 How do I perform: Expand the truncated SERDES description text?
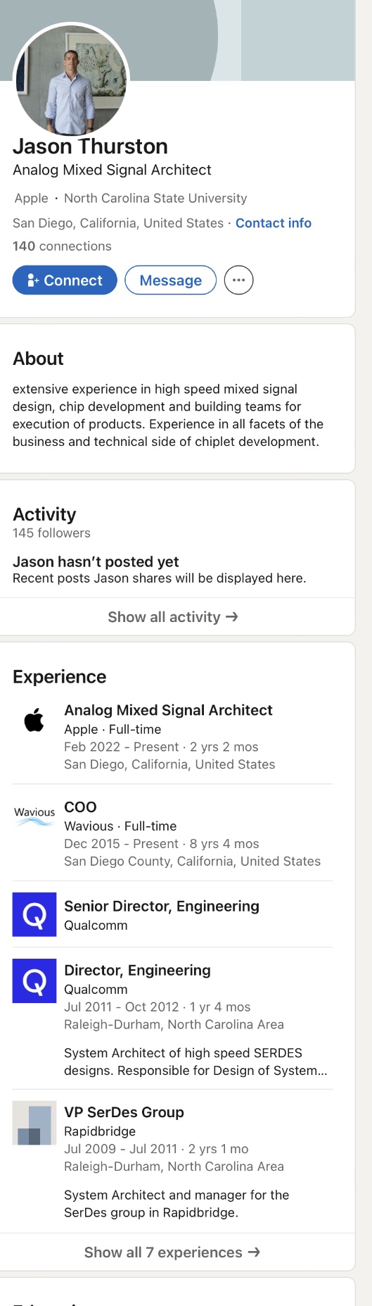[x=195, y=1062]
